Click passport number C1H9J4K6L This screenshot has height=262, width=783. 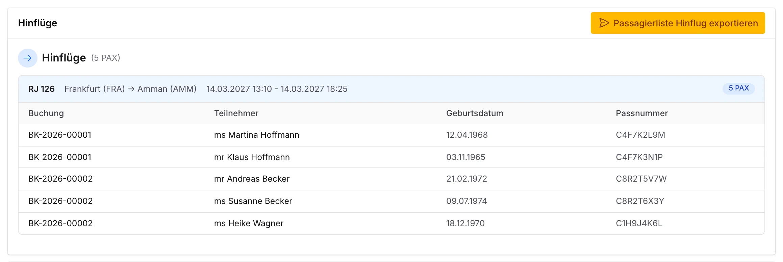click(639, 224)
